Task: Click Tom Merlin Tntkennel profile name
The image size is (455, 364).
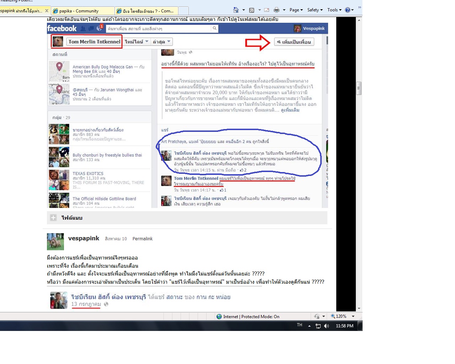Action: click(x=95, y=42)
